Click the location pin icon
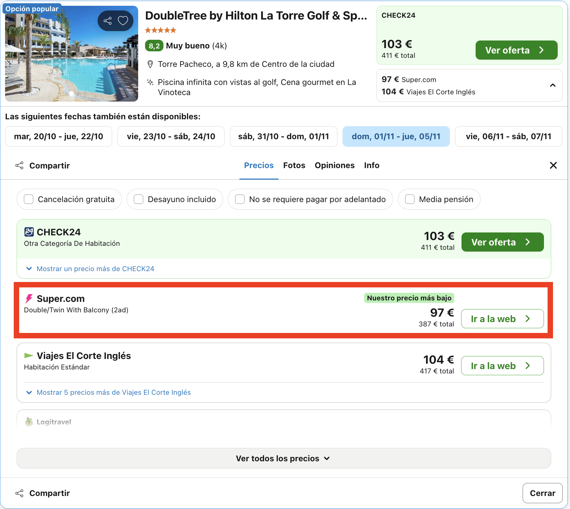 coord(150,64)
